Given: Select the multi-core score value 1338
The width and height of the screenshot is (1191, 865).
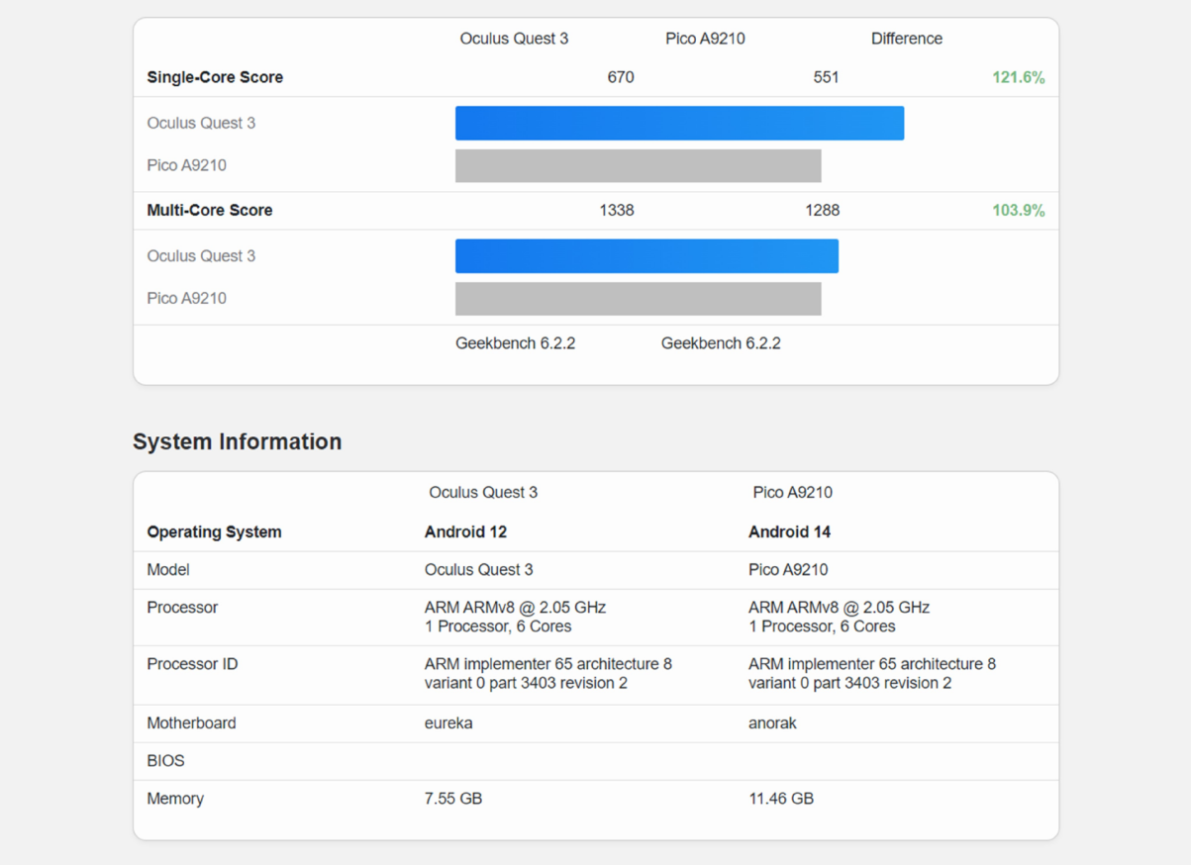Looking at the screenshot, I should [x=617, y=210].
